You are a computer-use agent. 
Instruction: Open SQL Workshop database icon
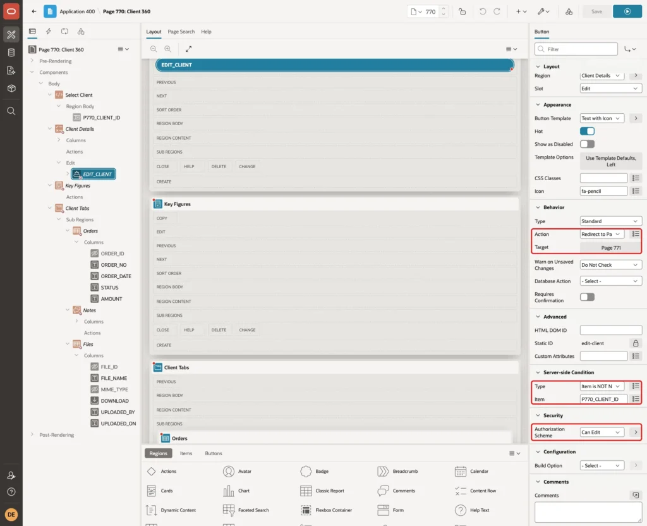[x=11, y=52]
